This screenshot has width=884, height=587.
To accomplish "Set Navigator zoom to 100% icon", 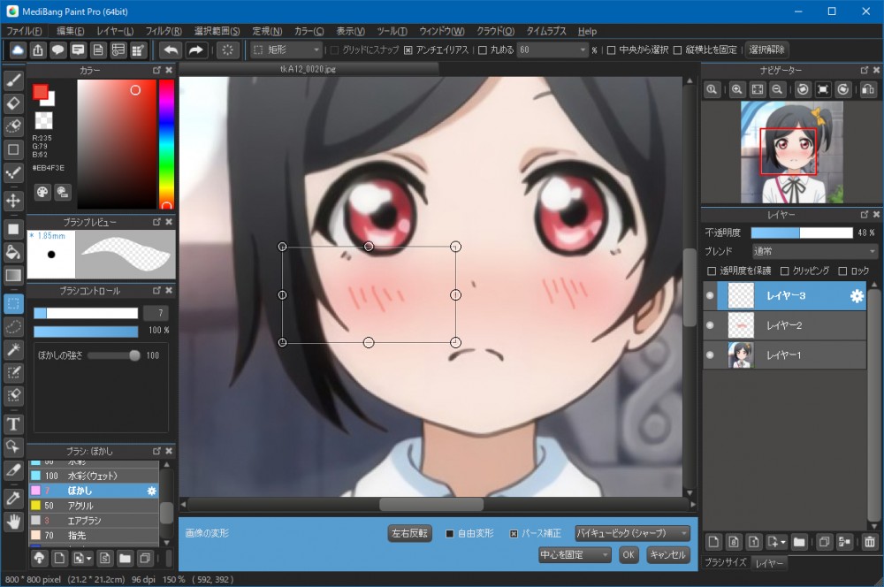I will coord(712,89).
